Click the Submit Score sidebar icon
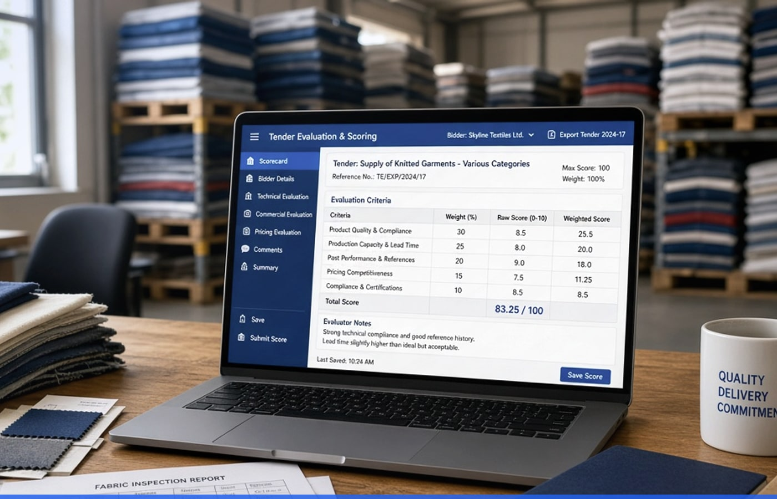 [x=241, y=337]
